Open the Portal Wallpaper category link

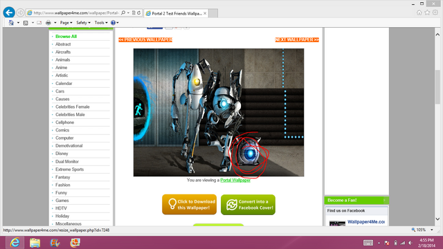point(235,180)
